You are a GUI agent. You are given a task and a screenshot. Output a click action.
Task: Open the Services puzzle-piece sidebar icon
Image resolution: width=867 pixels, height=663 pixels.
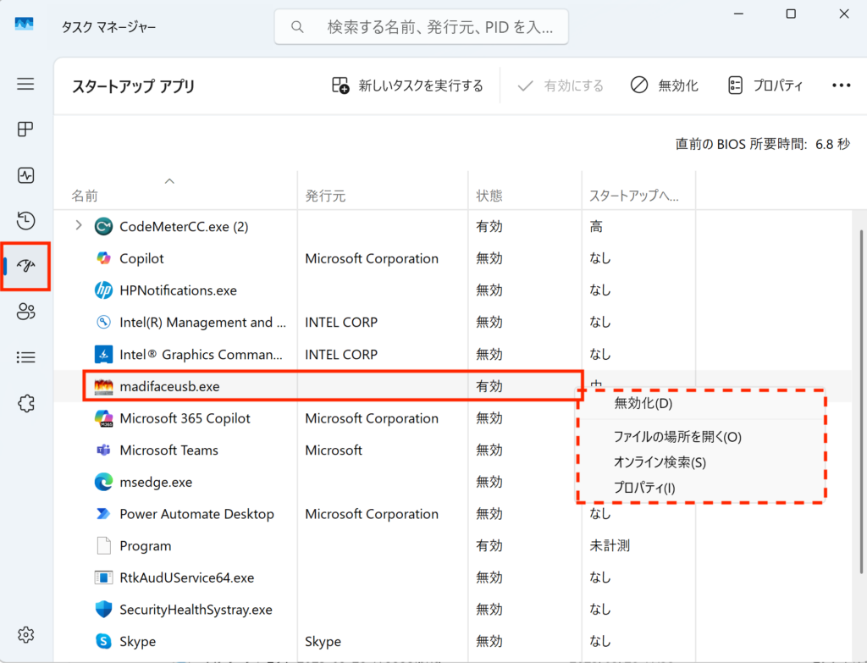pos(25,403)
